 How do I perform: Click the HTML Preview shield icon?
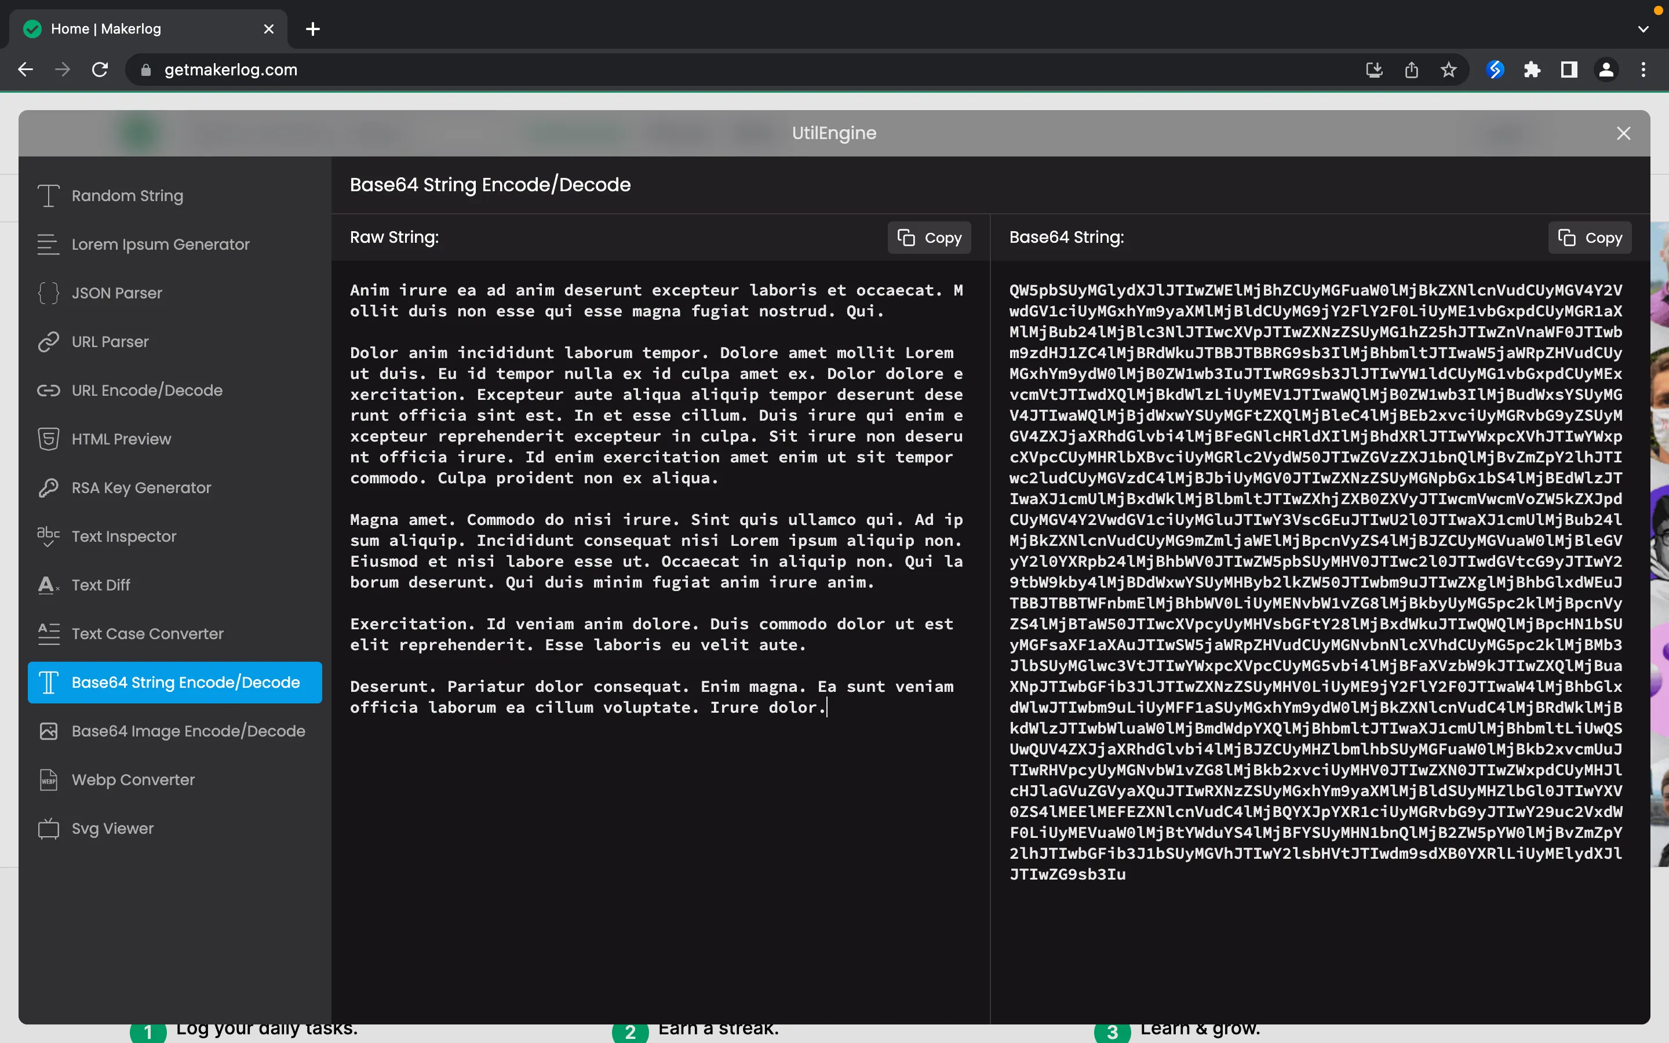coord(48,439)
